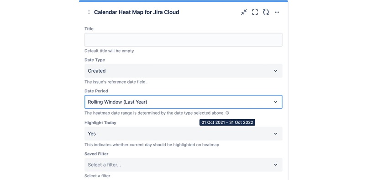Minimize the Calendar Heat Map gadget
Image resolution: width=368 pixels, height=180 pixels.
click(x=244, y=12)
